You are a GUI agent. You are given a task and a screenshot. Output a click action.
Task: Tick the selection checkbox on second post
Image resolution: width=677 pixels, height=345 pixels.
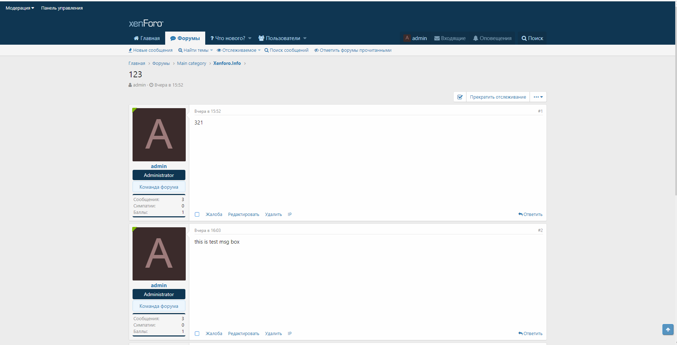197,334
